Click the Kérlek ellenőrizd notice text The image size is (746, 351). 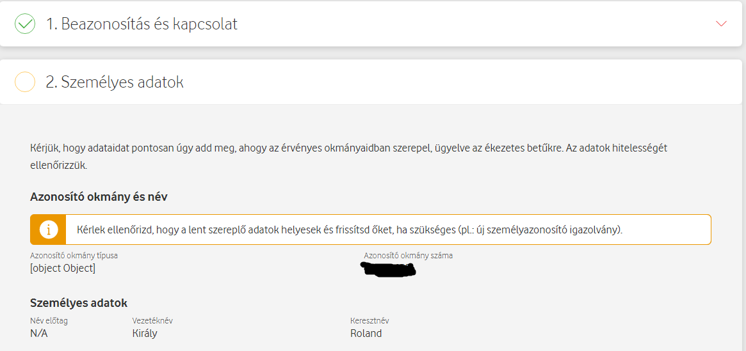tap(350, 230)
